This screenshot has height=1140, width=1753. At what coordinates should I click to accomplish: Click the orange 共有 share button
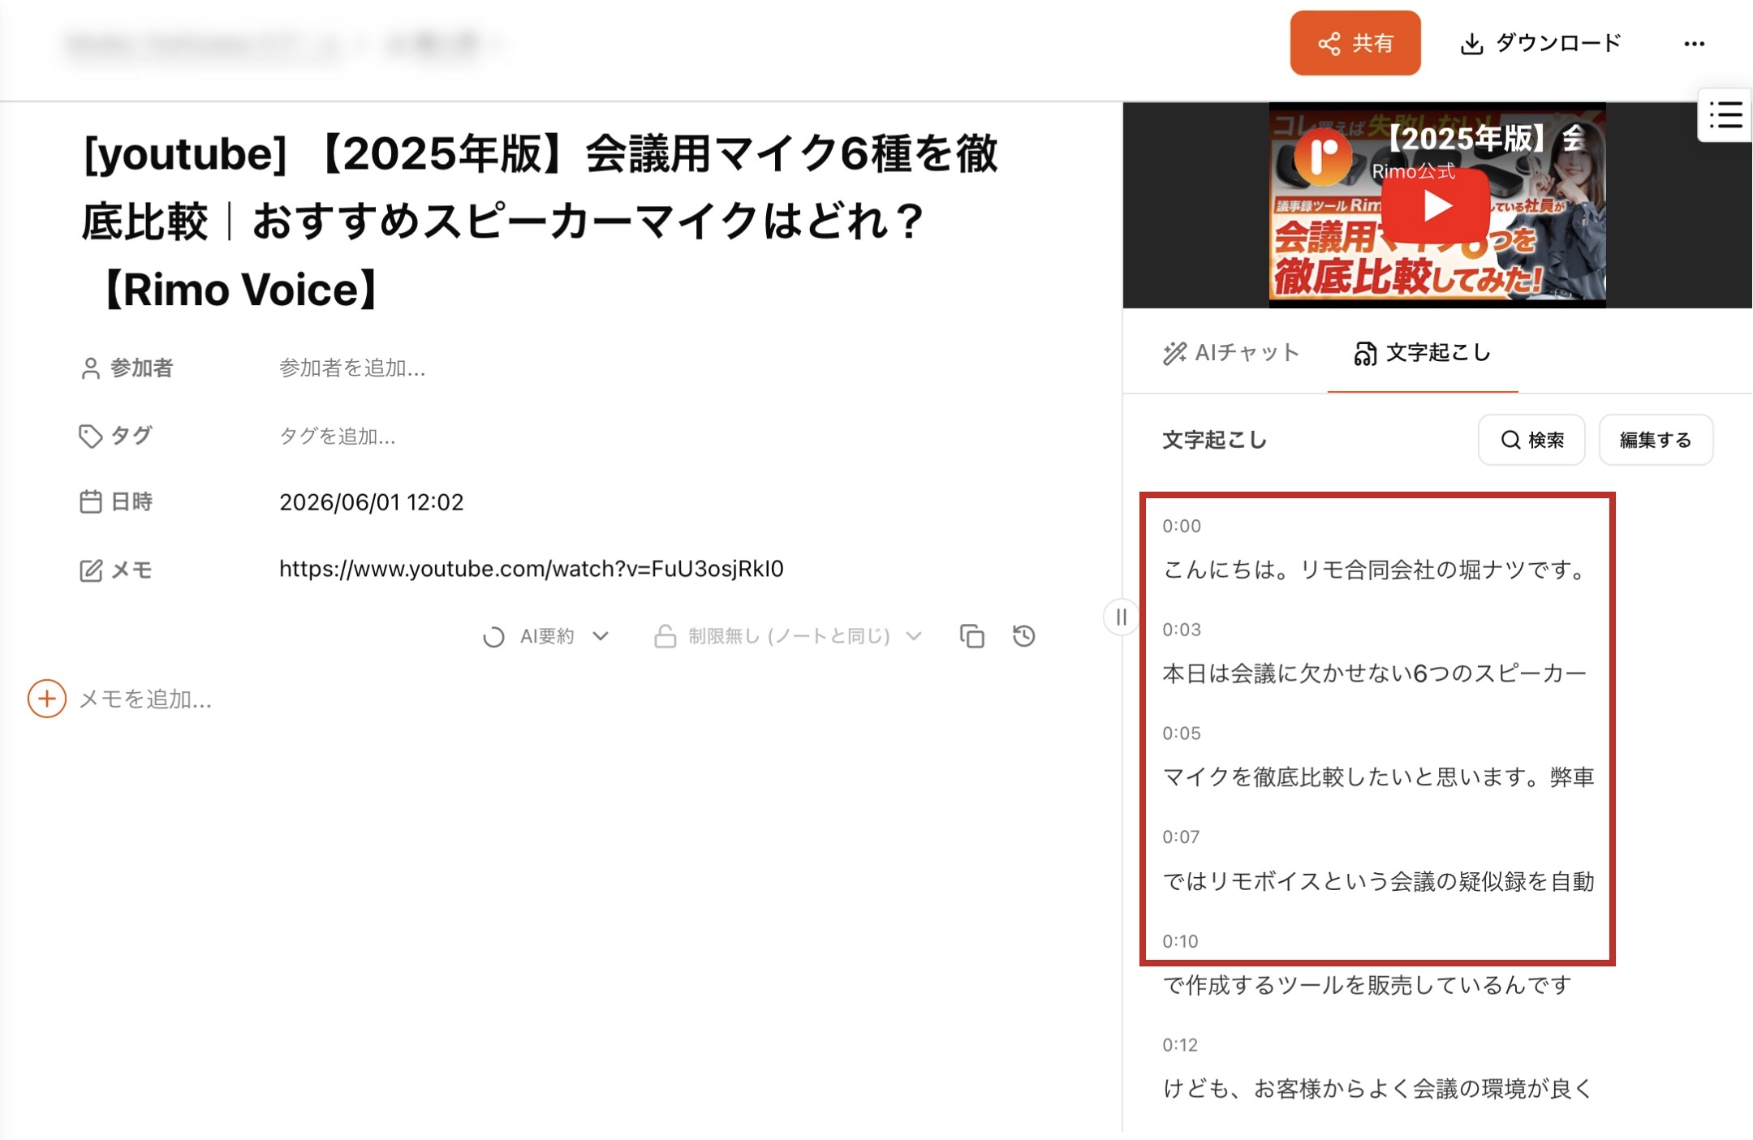point(1355,43)
